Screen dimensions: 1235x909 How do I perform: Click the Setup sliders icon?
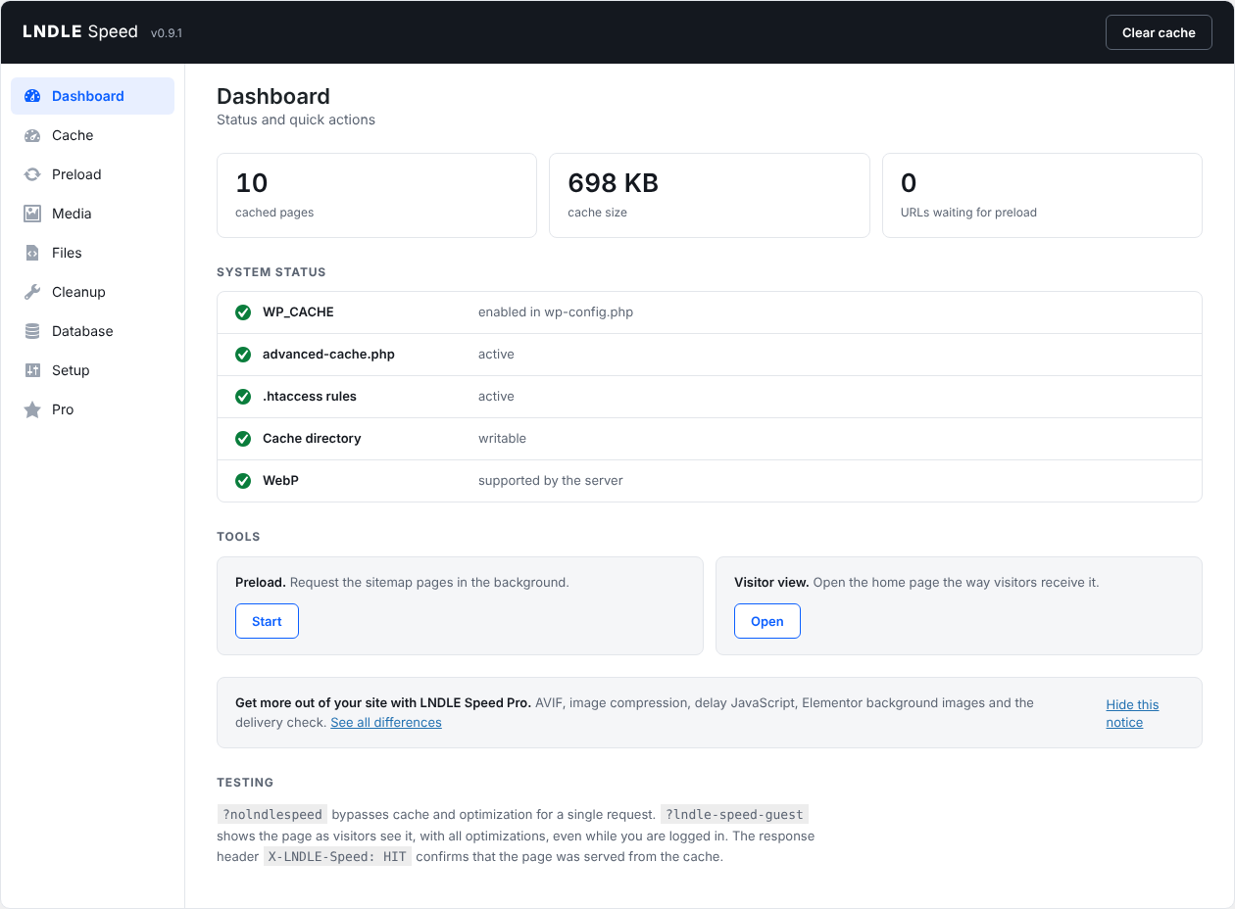pos(32,370)
